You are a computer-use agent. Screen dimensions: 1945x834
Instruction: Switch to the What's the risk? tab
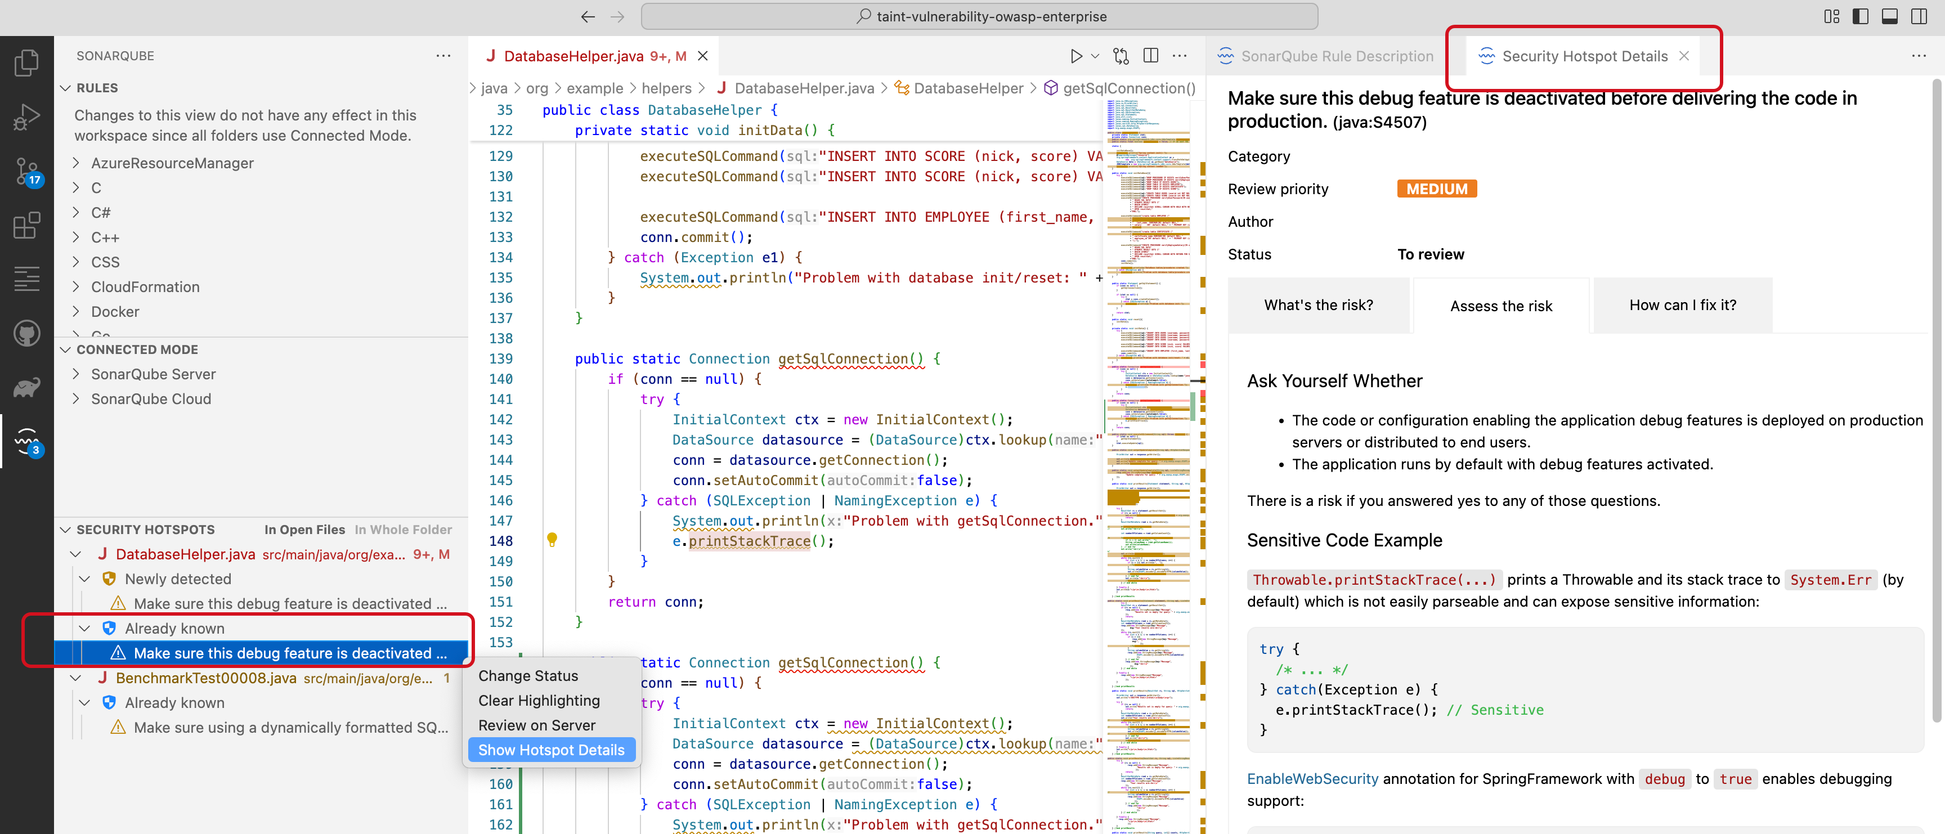tap(1318, 305)
